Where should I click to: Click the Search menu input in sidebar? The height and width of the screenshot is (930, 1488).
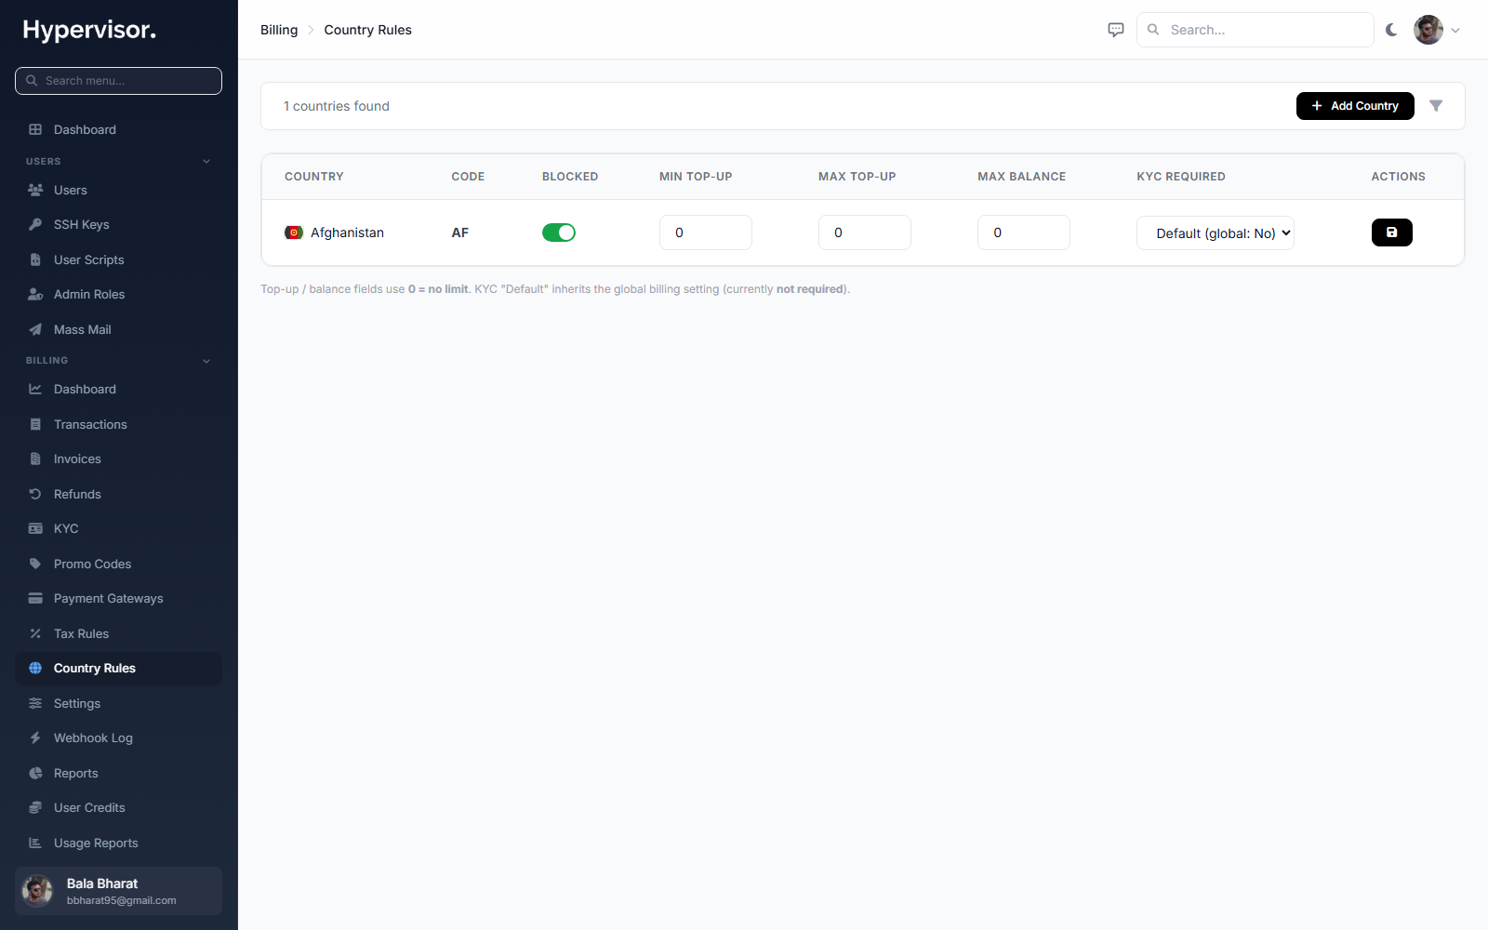click(x=118, y=81)
